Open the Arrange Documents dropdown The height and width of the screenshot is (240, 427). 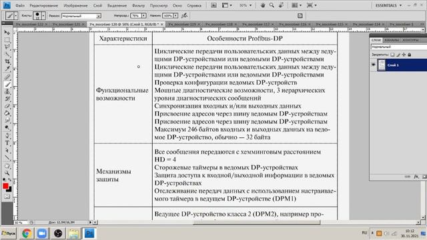(296, 5)
